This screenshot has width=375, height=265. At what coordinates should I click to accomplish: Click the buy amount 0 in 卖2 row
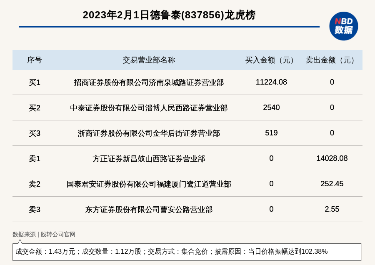click(271, 184)
